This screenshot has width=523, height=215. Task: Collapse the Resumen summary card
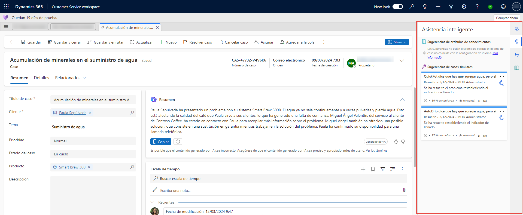[x=402, y=100]
